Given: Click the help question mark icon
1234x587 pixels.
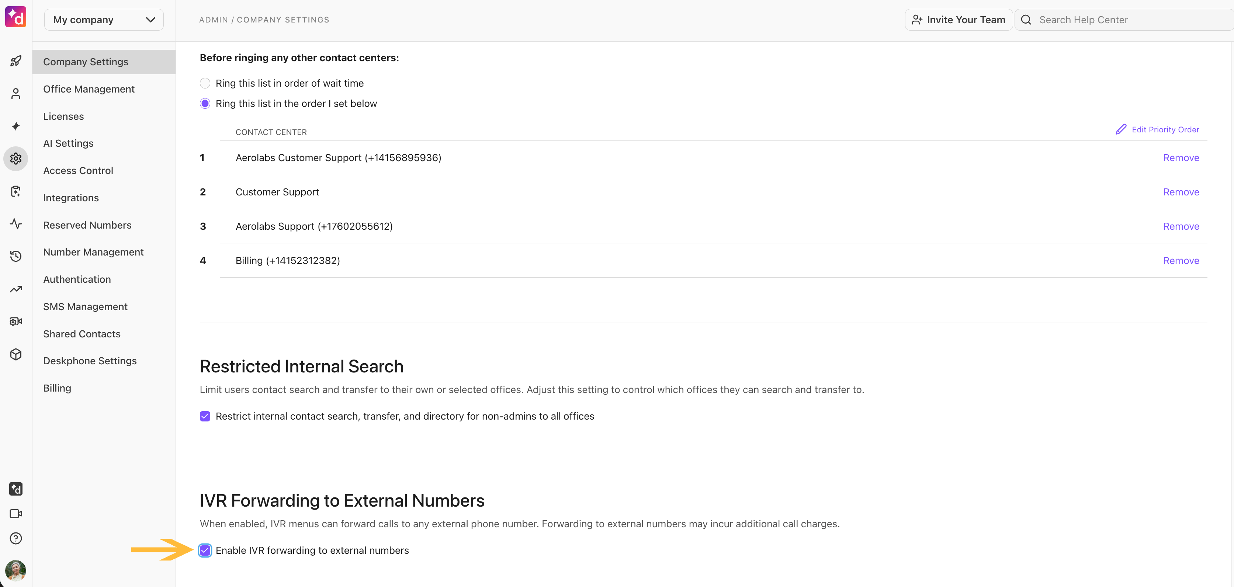Looking at the screenshot, I should [16, 538].
